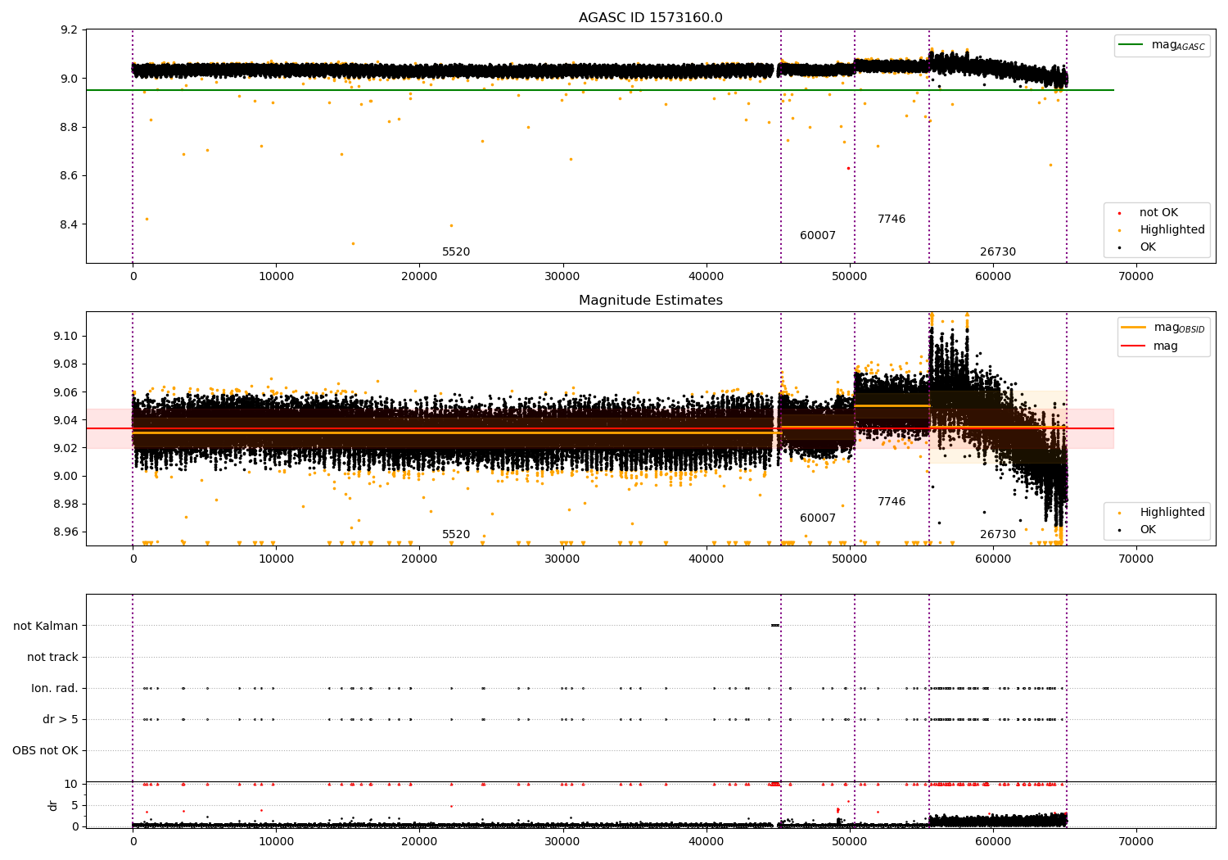Click the 9.10 y-axis tick in middle plot
Image resolution: width=1228 pixels, height=860 pixels.
66,337
